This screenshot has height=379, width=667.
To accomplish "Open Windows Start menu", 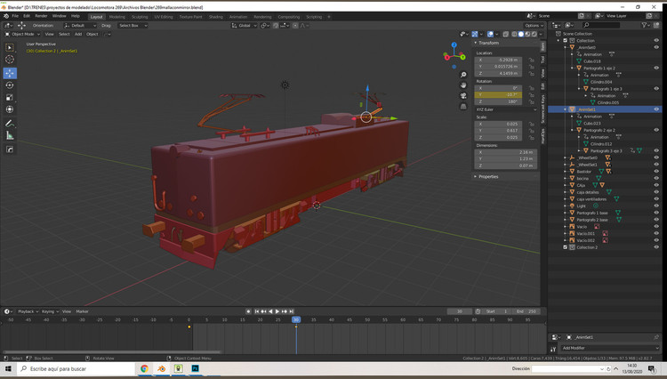I will [8, 369].
